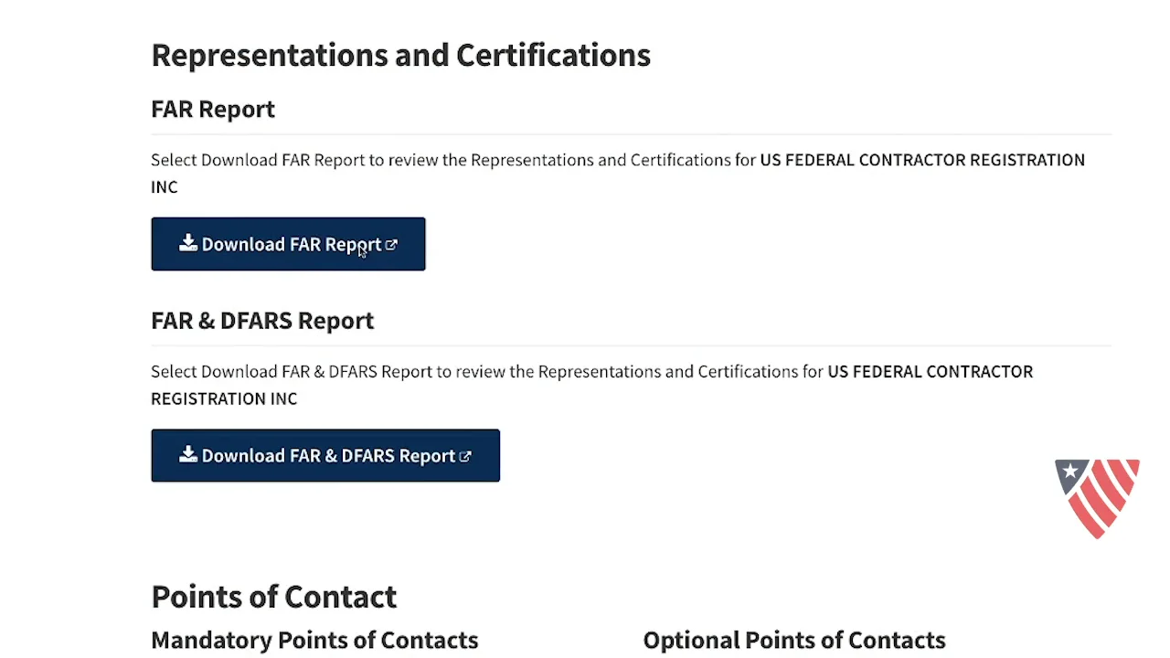The image size is (1170, 658).
Task: Click the external-link icon after Download FAR Report
Action: pos(391,245)
